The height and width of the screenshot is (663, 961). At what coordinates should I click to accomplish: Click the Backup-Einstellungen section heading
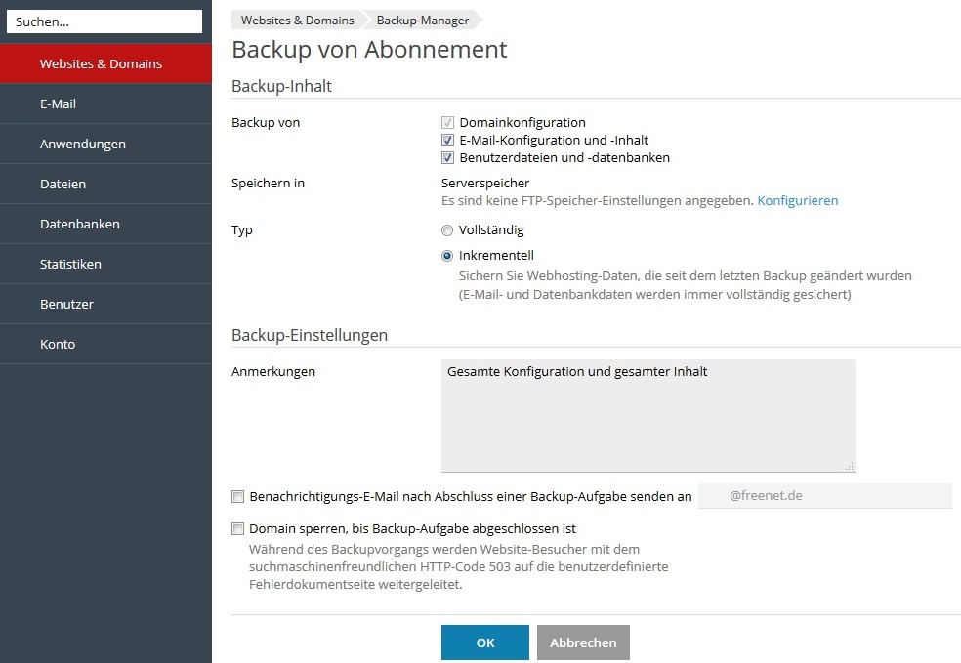(x=310, y=335)
